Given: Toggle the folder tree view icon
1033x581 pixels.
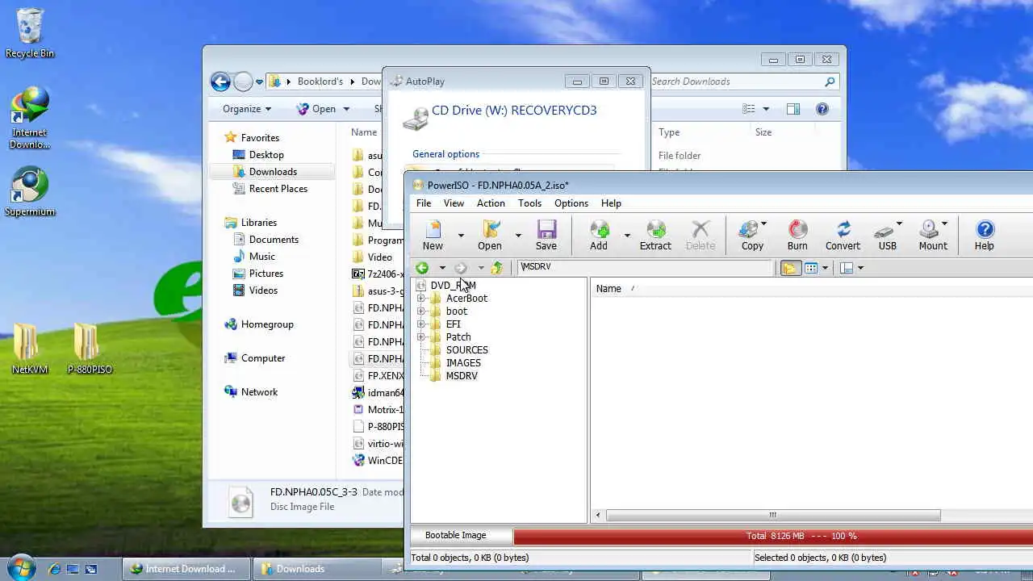Looking at the screenshot, I should 790,268.
